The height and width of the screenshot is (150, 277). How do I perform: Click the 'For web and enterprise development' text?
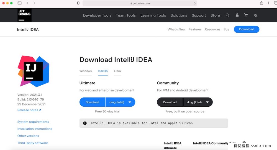coord(107,90)
